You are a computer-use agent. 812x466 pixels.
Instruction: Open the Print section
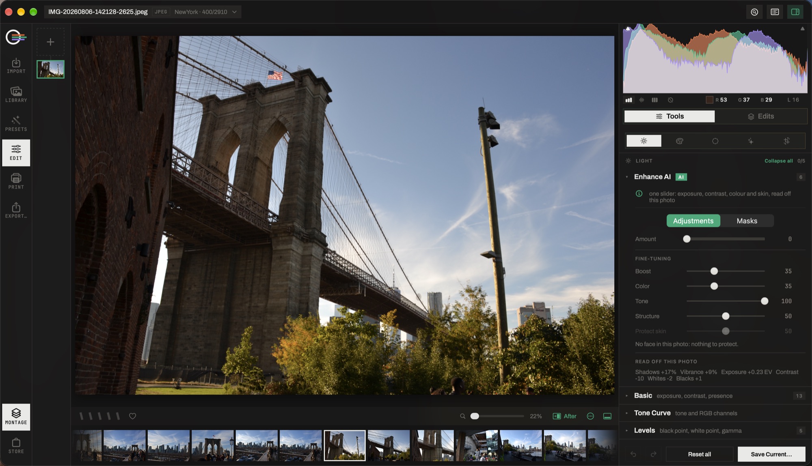coord(16,182)
